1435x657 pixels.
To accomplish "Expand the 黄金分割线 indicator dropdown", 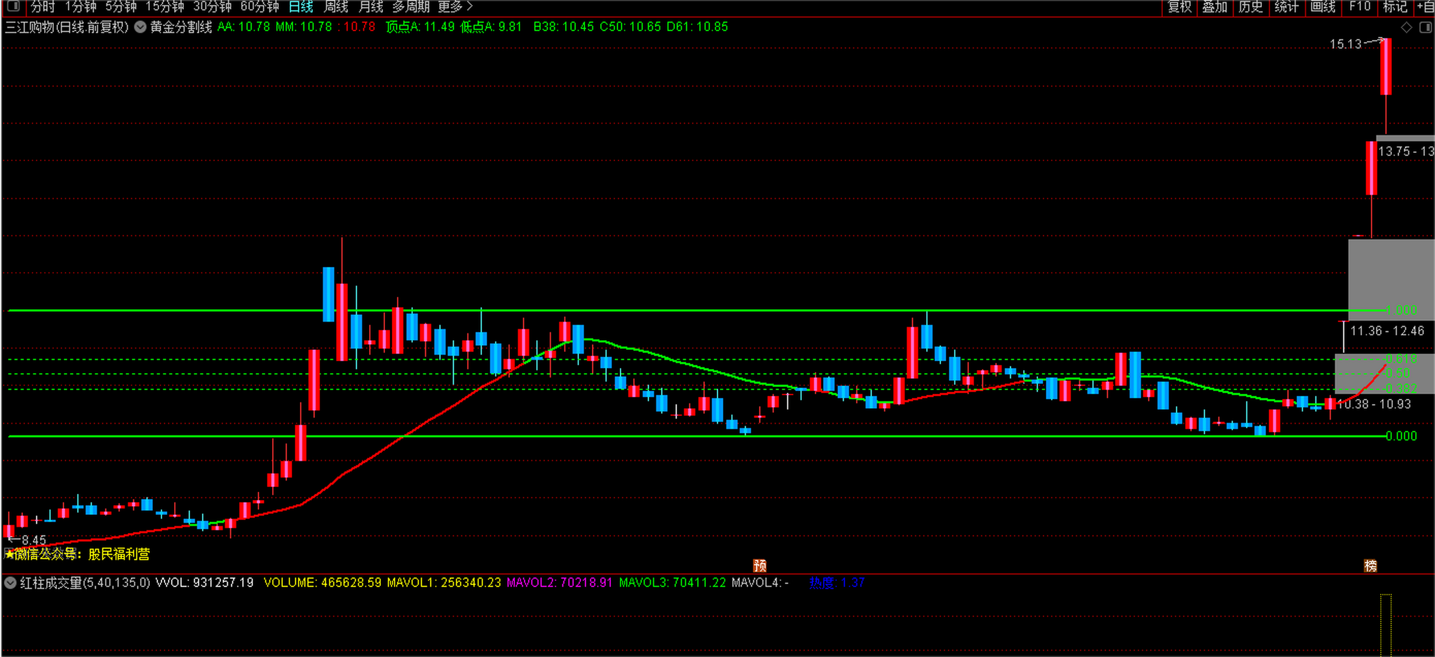I will point(140,27).
